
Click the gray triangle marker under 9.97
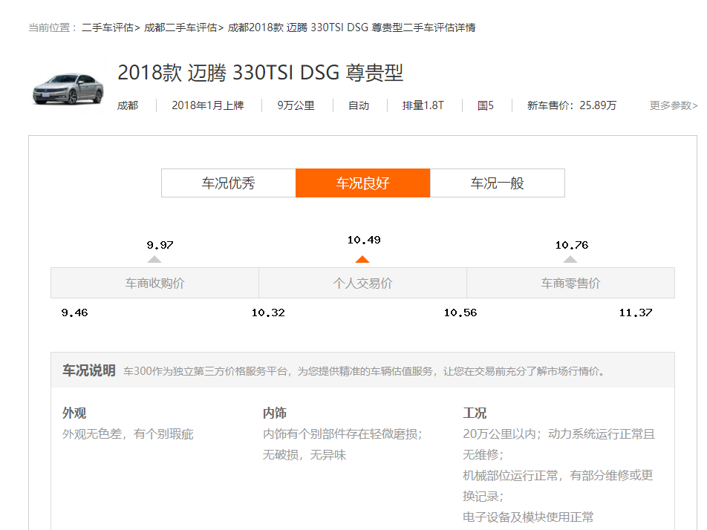point(154,259)
